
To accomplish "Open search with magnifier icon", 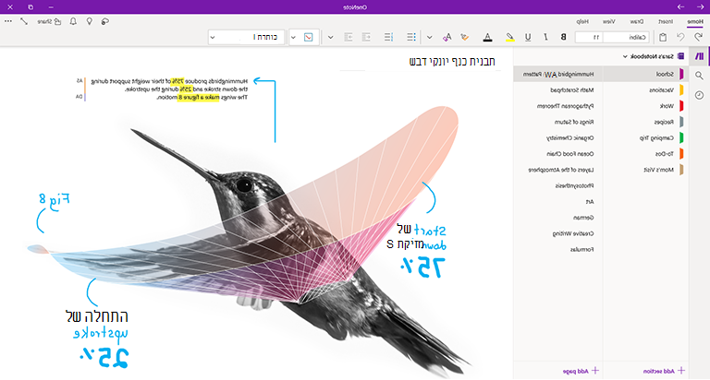I will point(700,76).
